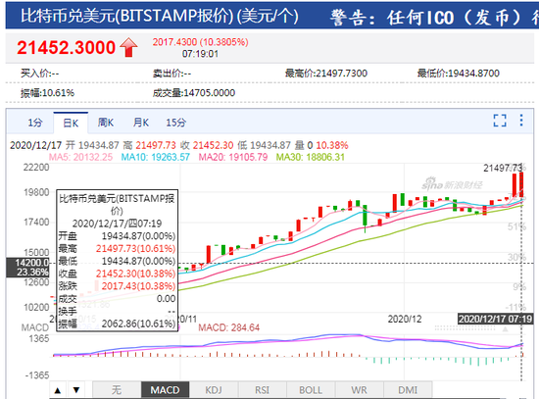Select the KDJ indicator button

pos(214,390)
